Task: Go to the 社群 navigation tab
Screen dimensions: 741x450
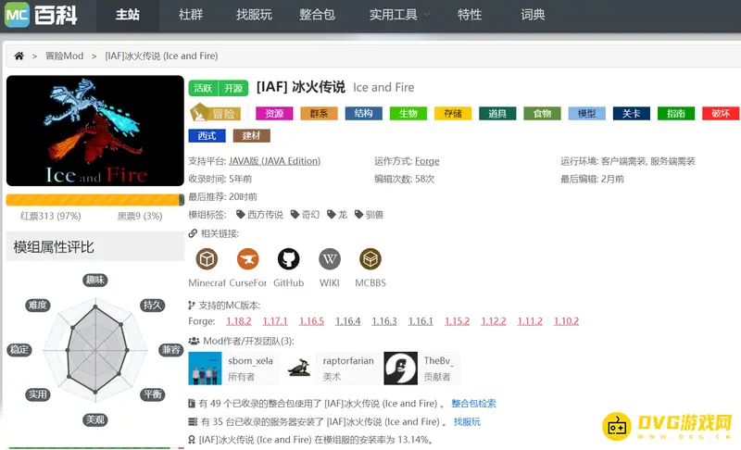Action: (191, 15)
